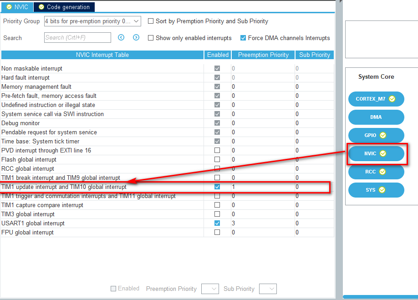Open the bottom Sub Priority dropdown
418x300 pixels.
tap(268, 289)
